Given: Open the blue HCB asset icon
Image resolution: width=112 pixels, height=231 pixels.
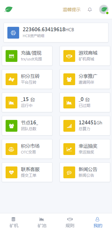Looking at the screenshot, I should 13,33.
